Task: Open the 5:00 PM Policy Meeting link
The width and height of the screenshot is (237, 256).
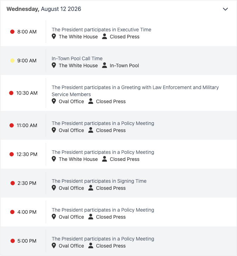Action: 103,239
